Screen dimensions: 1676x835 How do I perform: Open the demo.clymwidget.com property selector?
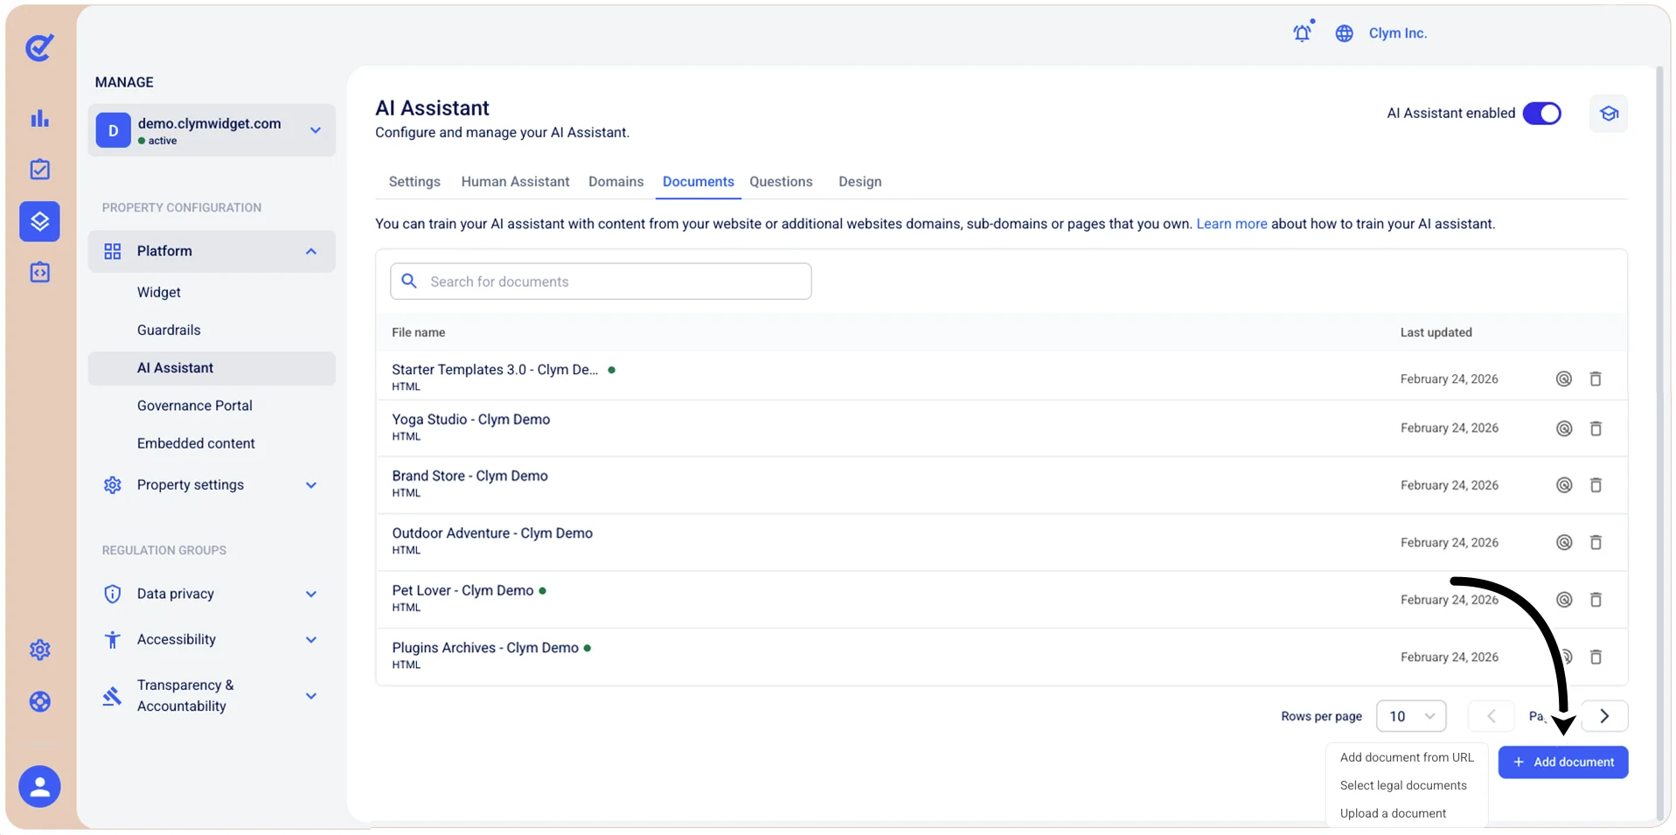(212, 130)
